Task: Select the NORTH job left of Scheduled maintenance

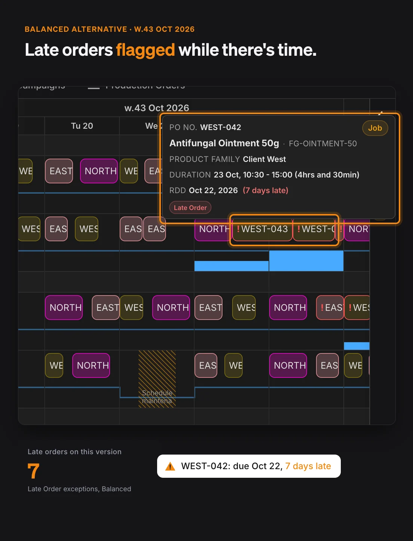Action: [x=91, y=366]
